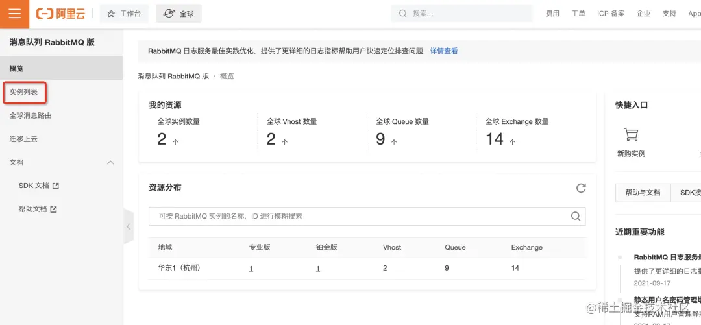Click the Queue column header
The height and width of the screenshot is (325, 701).
[455, 247]
